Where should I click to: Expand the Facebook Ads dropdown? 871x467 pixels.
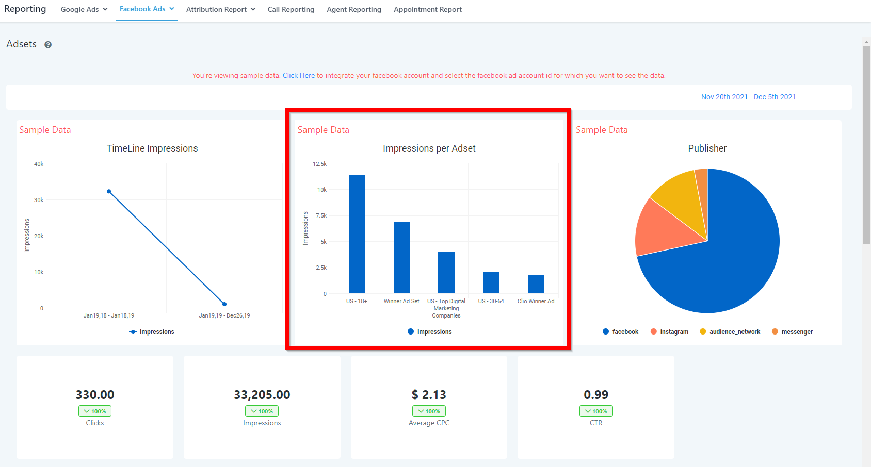(147, 9)
